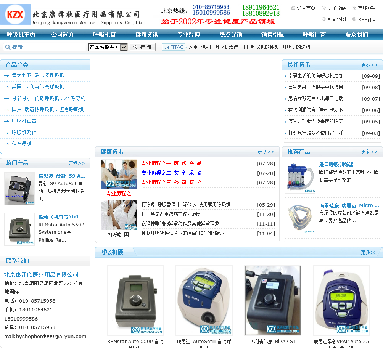383x348 pixels.
Task: Open the 热线服务 hotline service link
Action: click(367, 8)
